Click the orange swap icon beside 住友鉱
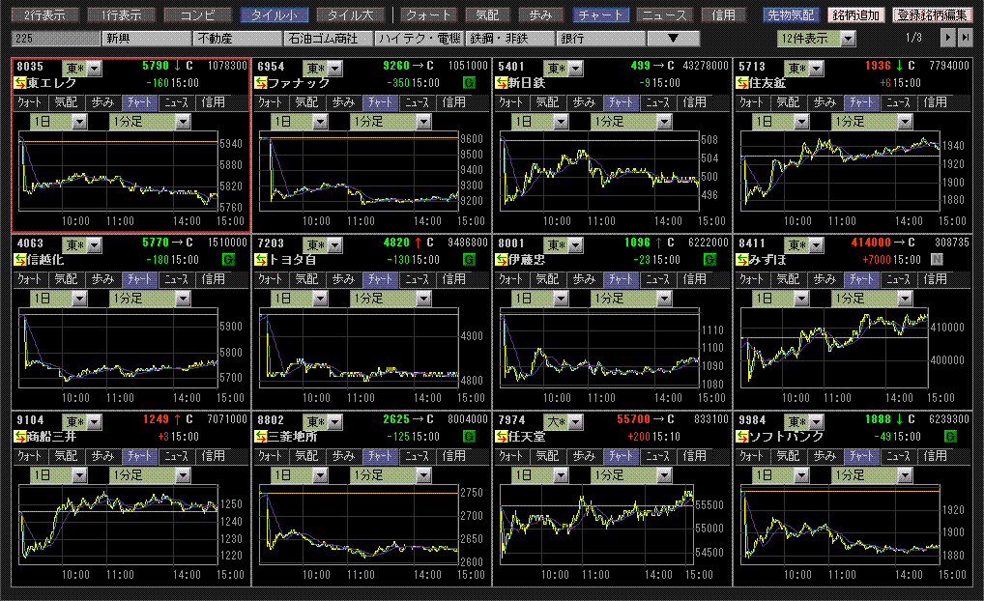Screen dimensions: 984x601 (742, 83)
